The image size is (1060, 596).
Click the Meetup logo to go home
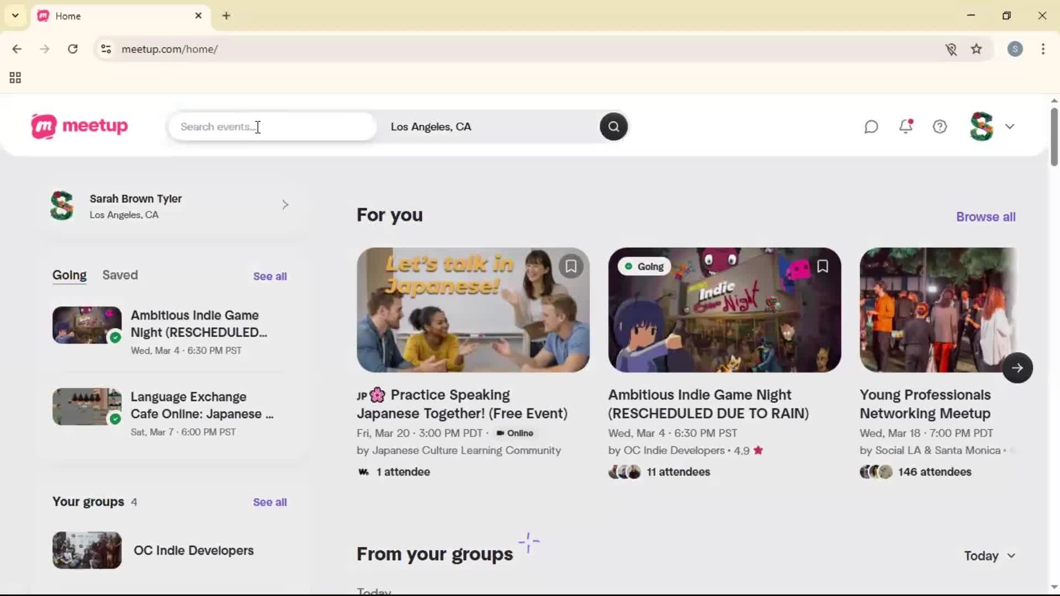pos(79,126)
